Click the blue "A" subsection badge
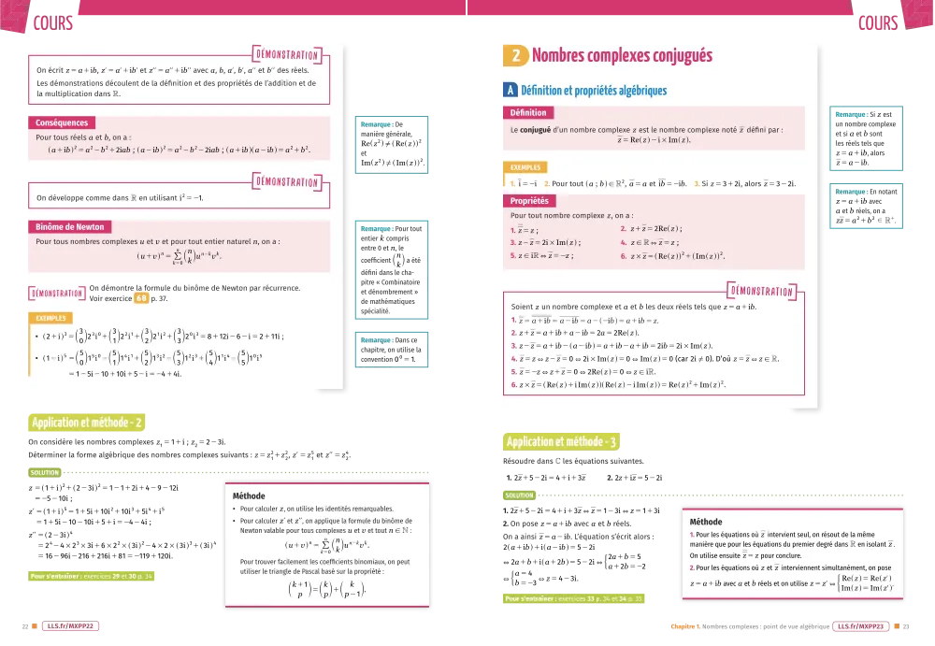 [511, 91]
